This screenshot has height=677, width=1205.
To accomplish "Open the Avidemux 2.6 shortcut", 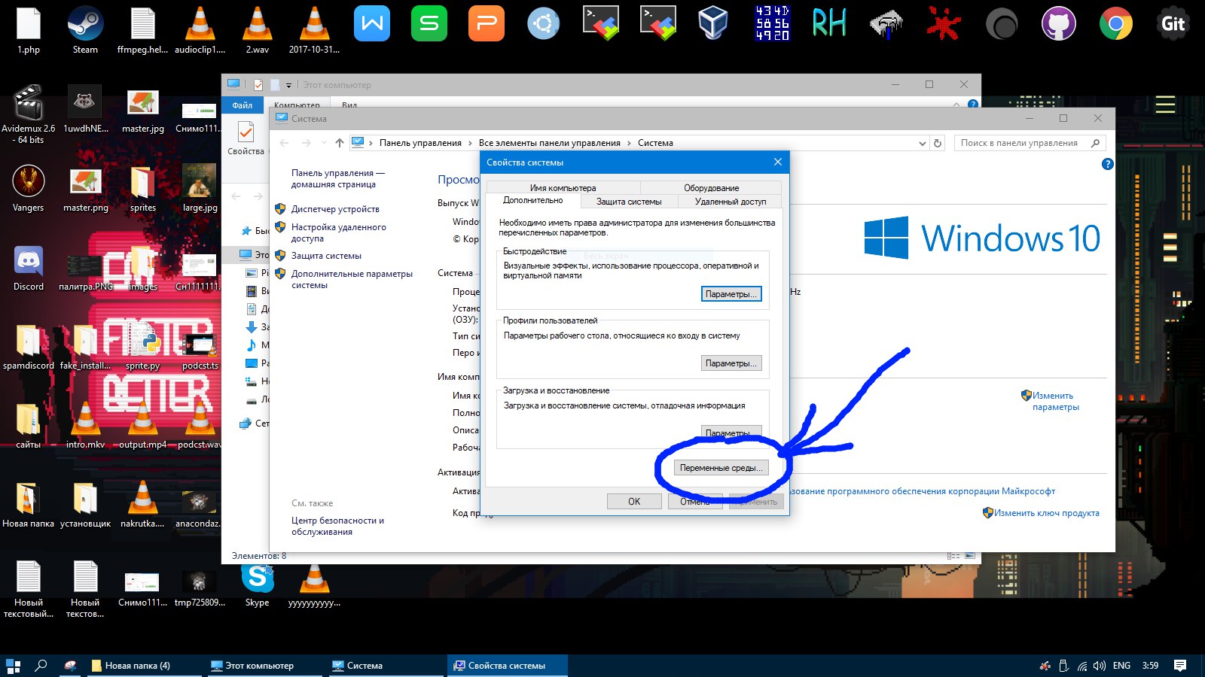I will pyautogui.click(x=29, y=114).
